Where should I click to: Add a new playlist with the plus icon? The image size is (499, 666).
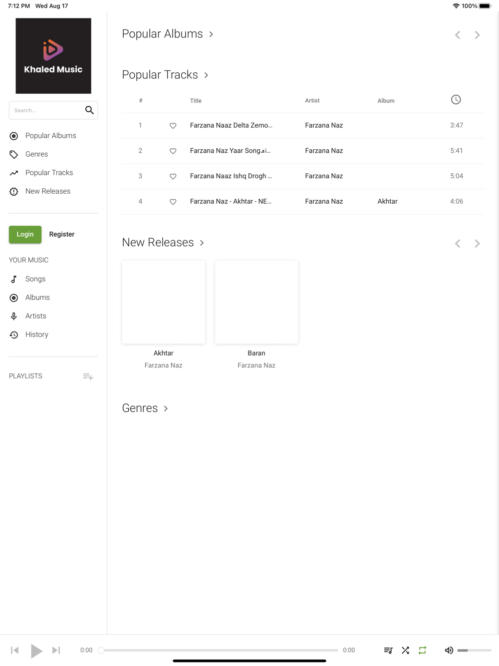click(x=88, y=376)
